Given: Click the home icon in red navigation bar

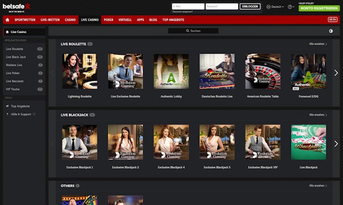Looking at the screenshot, I should [x=8, y=20].
